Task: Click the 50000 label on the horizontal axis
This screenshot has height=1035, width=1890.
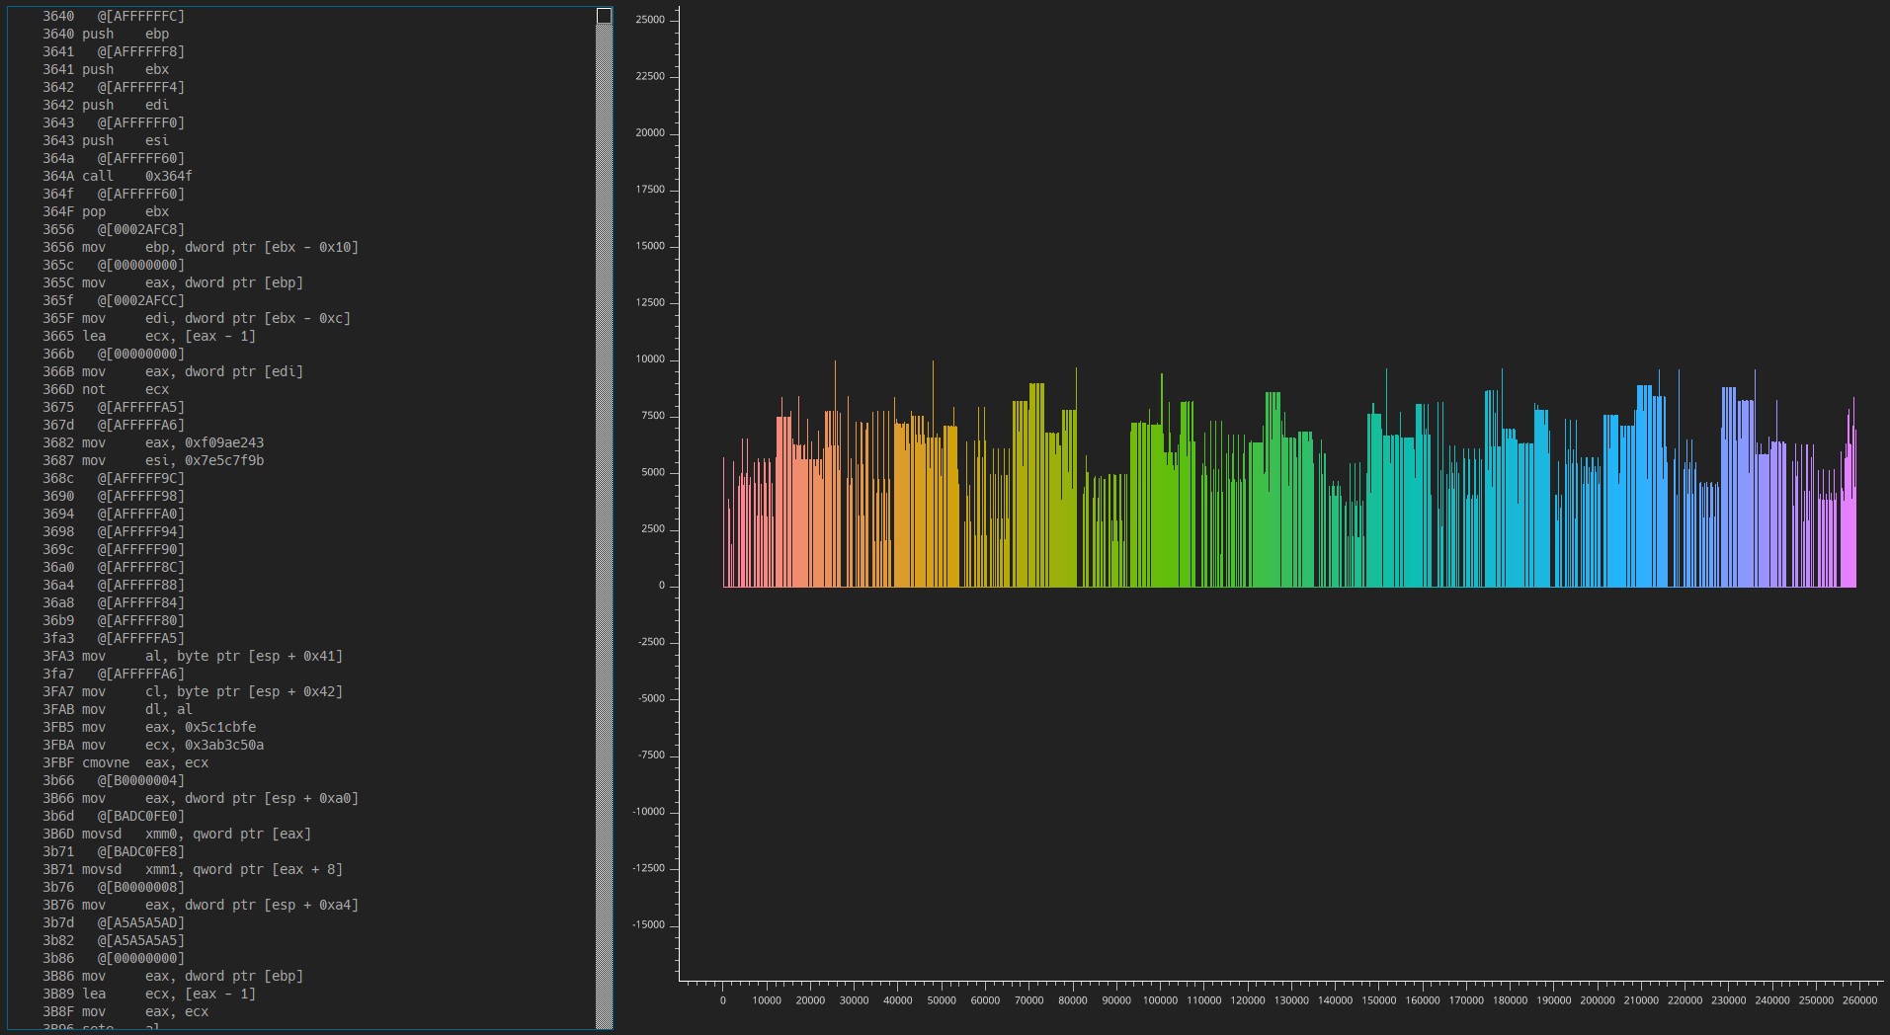Action: 942,1000
